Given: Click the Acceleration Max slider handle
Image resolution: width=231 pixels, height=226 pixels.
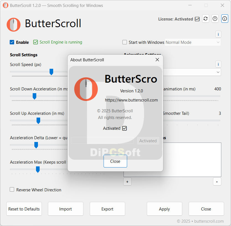Looking at the screenshot, I should click(x=38, y=169).
